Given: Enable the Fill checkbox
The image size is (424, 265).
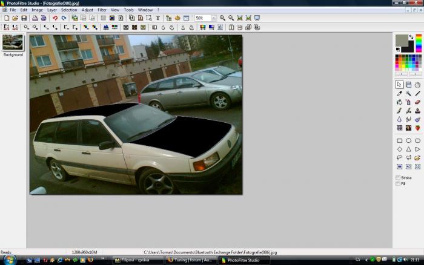Looking at the screenshot, I should 398,184.
